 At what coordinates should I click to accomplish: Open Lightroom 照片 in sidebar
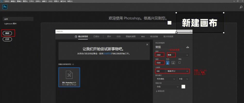pyautogui.click(x=10, y=24)
